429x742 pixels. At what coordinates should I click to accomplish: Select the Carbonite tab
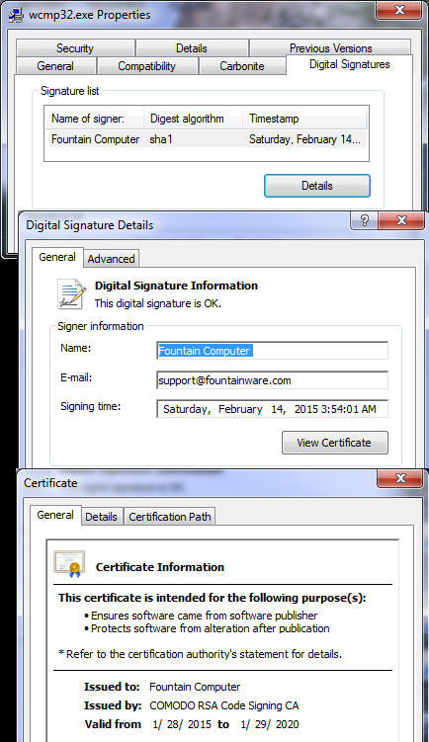pos(241,66)
